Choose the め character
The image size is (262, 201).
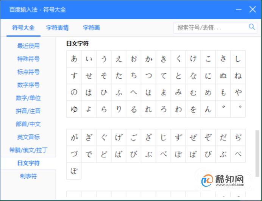208,92
